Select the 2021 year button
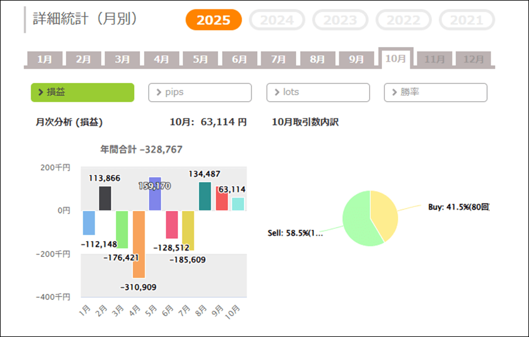The width and height of the screenshot is (529, 337). coord(467,20)
